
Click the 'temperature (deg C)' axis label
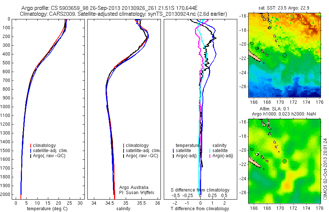click(x=47, y=209)
